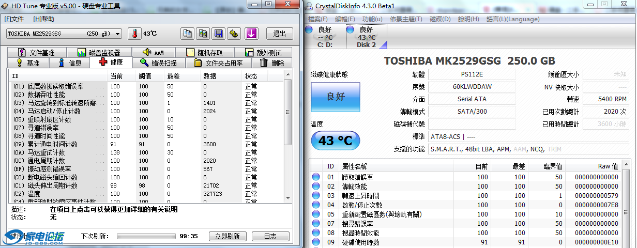Select the Disk 2 status tab

tap(366, 37)
